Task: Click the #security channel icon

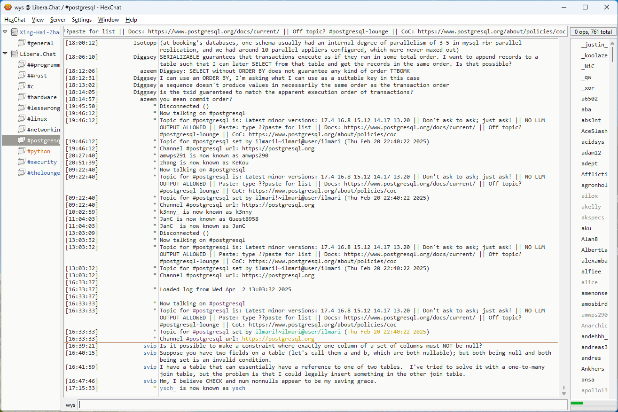Action: click(x=22, y=162)
